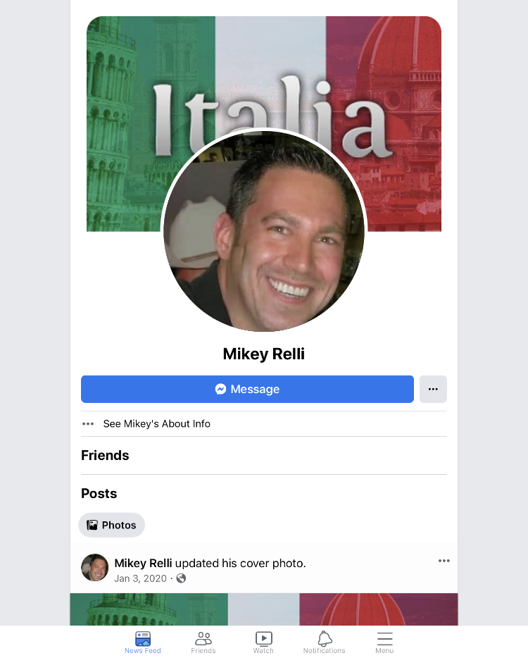Image resolution: width=528 pixels, height=658 pixels.
Task: Filter posts using the Photos chip
Action: coord(111,525)
